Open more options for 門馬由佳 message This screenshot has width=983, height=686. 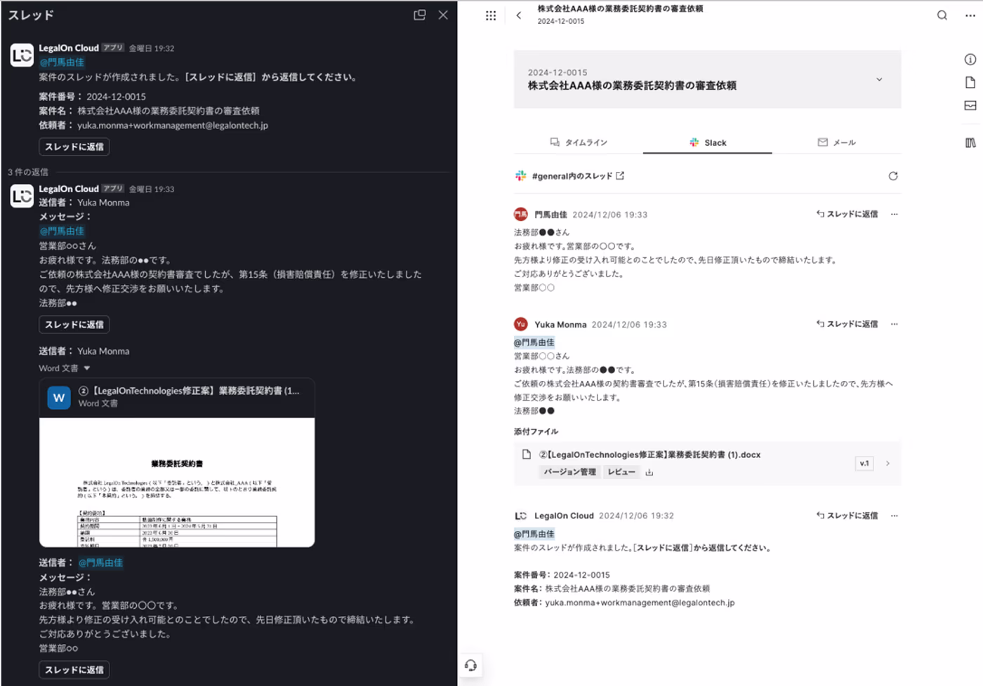click(x=894, y=215)
